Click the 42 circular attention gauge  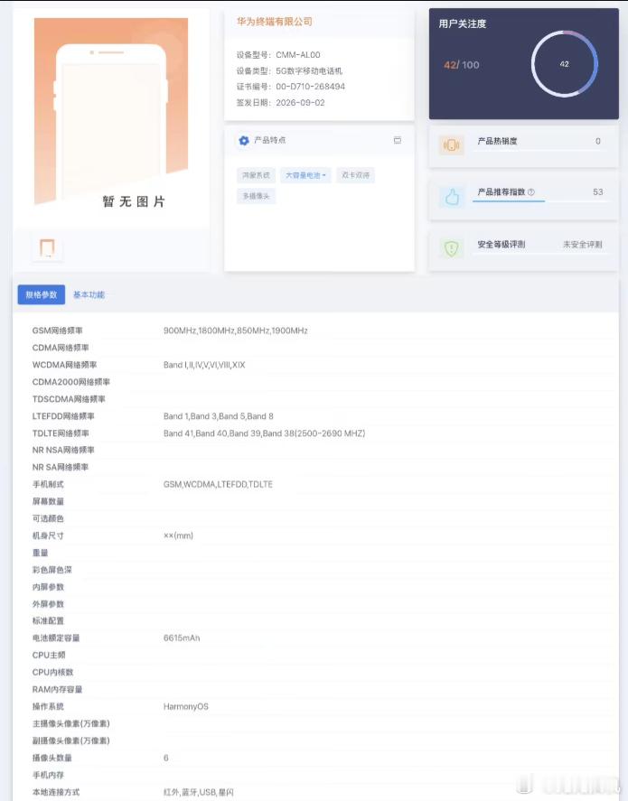pyautogui.click(x=564, y=64)
